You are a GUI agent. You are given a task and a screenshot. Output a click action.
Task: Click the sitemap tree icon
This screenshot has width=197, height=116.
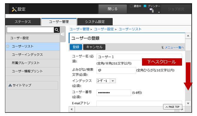pyautogui.click(x=10, y=85)
